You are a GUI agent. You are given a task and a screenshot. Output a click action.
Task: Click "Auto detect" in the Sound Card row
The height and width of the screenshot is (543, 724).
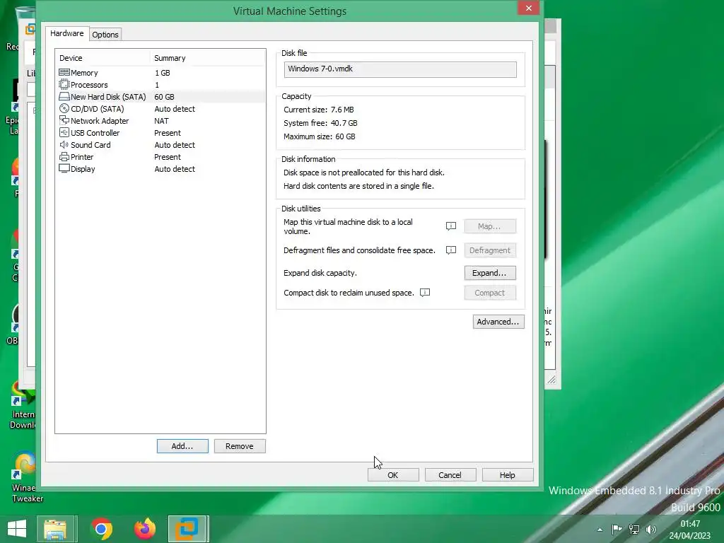[x=175, y=145]
